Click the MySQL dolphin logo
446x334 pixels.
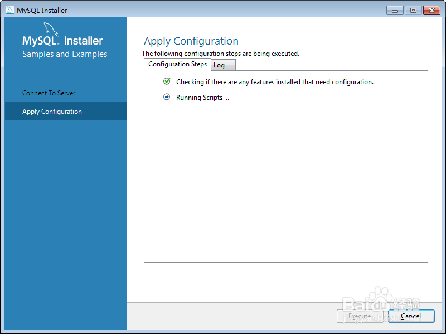click(51, 30)
